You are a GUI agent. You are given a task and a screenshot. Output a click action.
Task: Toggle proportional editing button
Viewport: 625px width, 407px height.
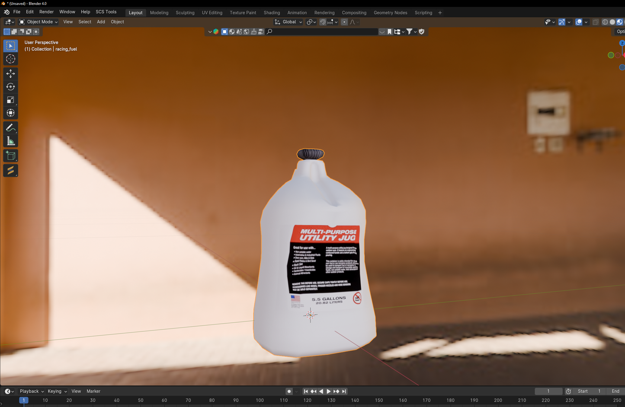344,22
